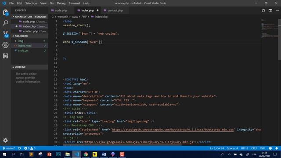Switch to the contact.php tab
281x158 pixels.
point(115,11)
